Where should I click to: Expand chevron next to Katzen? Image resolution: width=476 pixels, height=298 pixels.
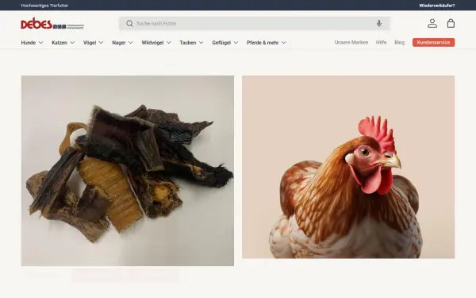[72, 43]
